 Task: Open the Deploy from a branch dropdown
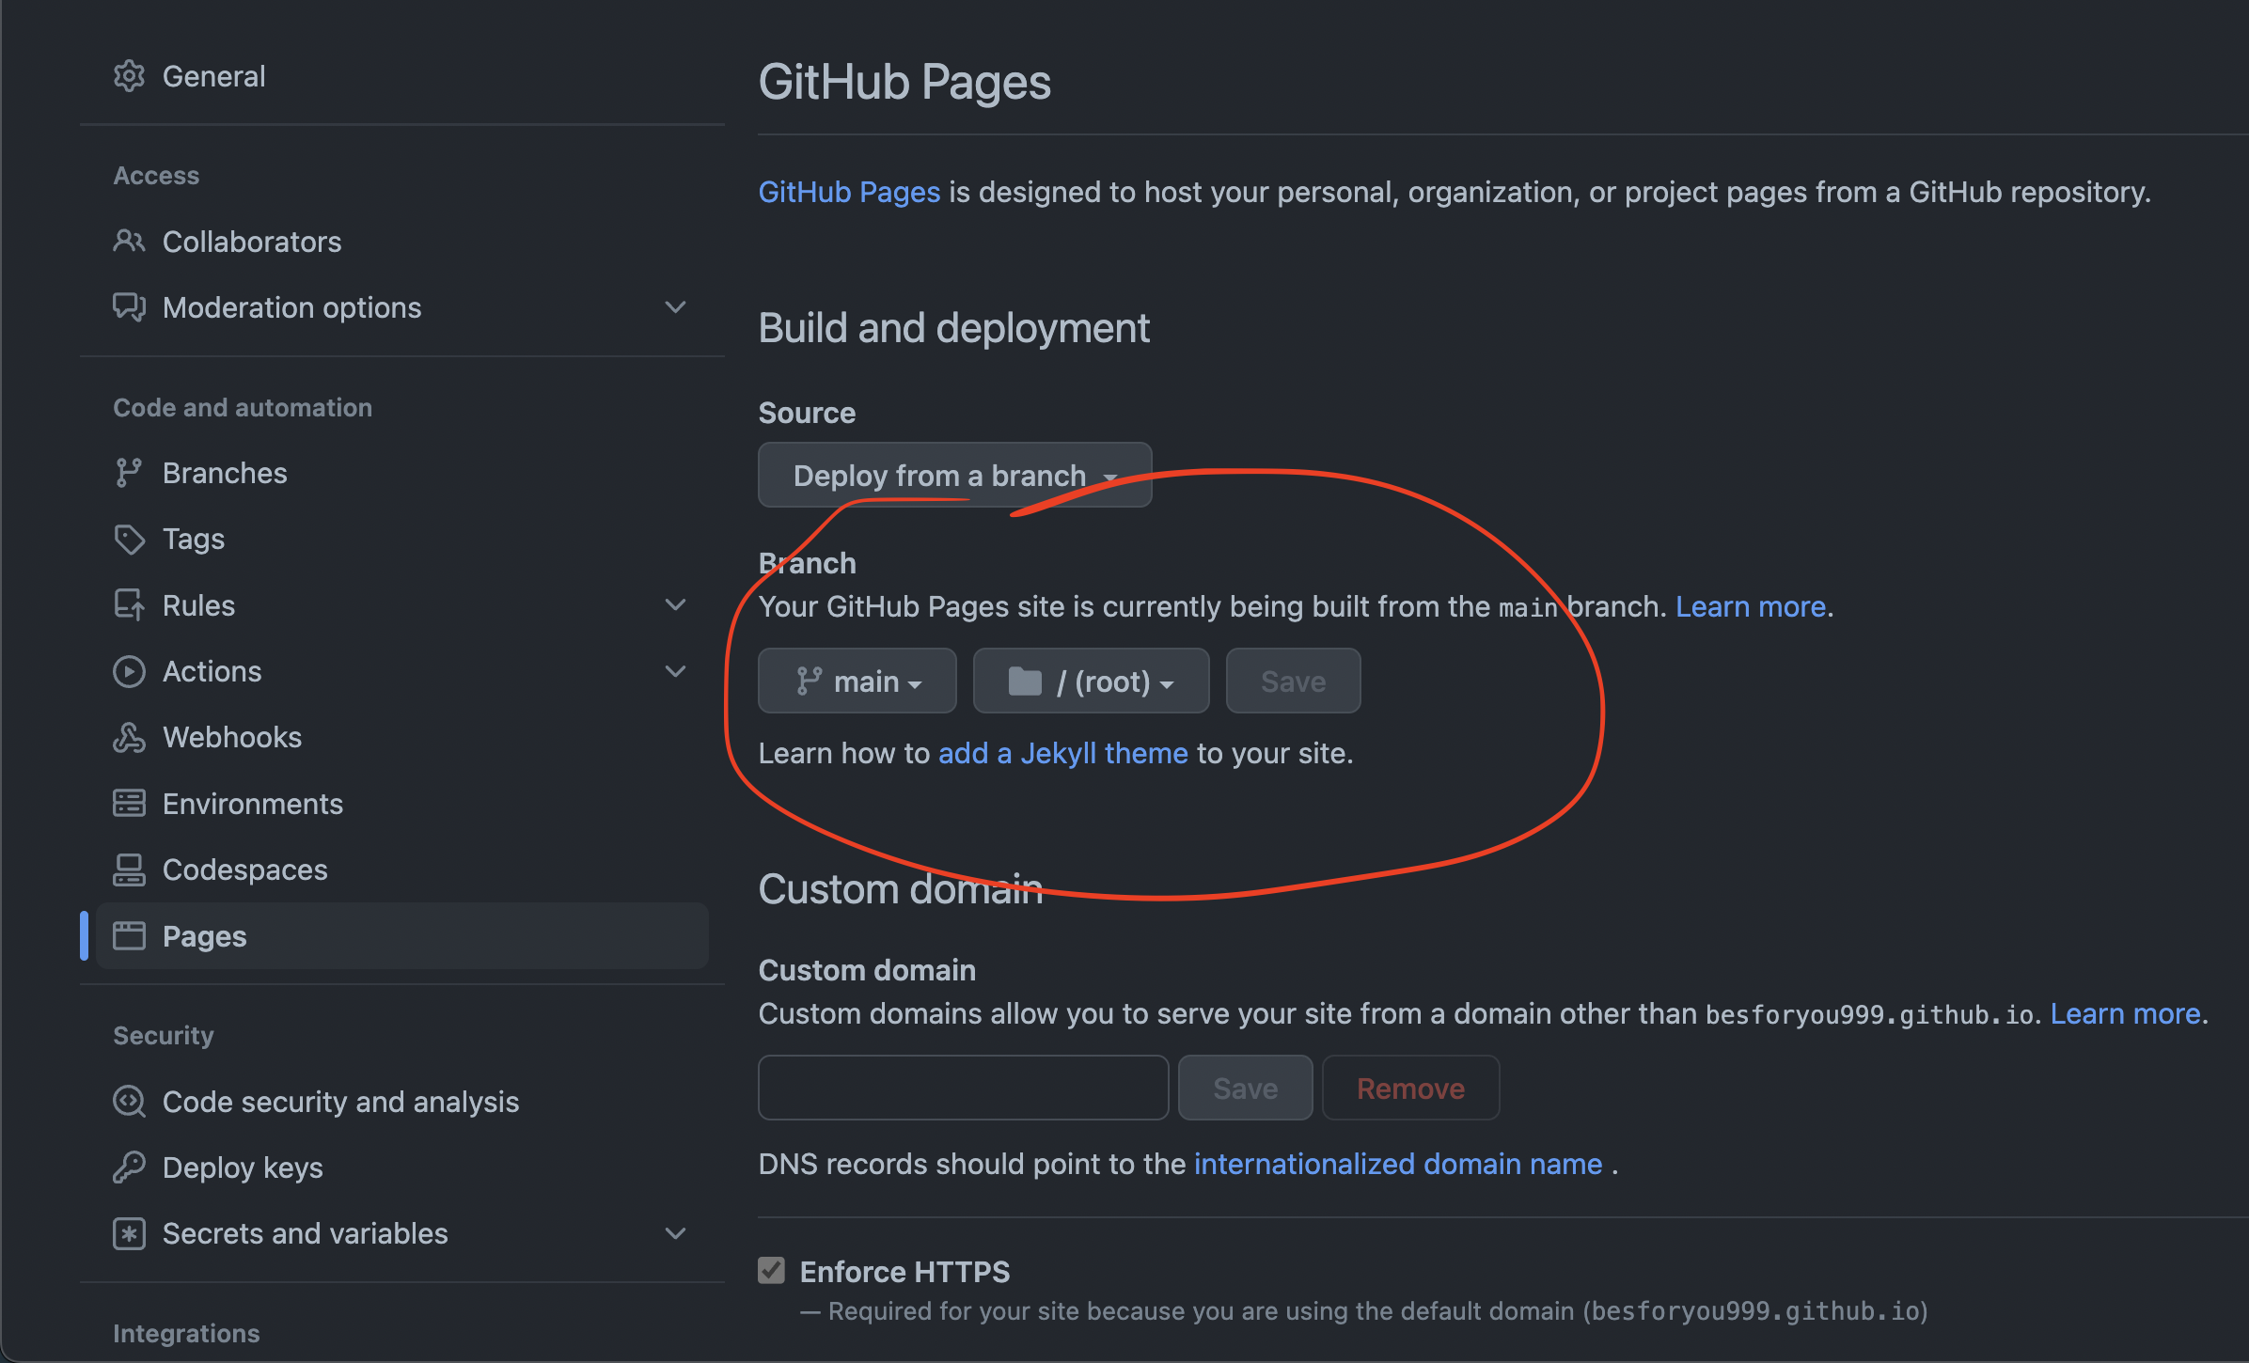click(954, 475)
